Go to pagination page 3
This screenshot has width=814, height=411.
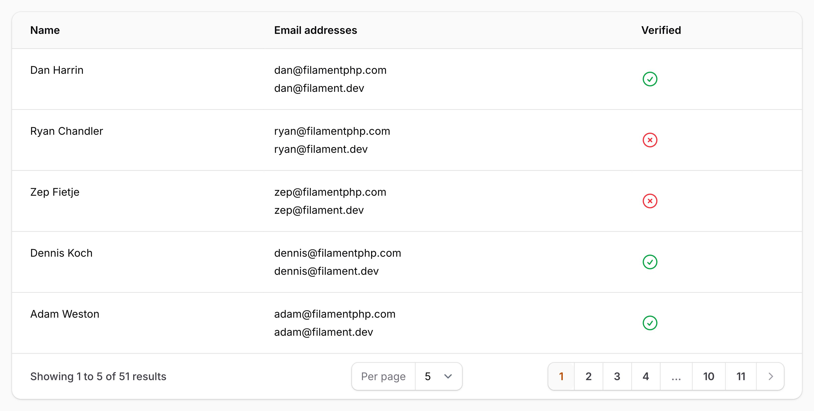coord(617,376)
